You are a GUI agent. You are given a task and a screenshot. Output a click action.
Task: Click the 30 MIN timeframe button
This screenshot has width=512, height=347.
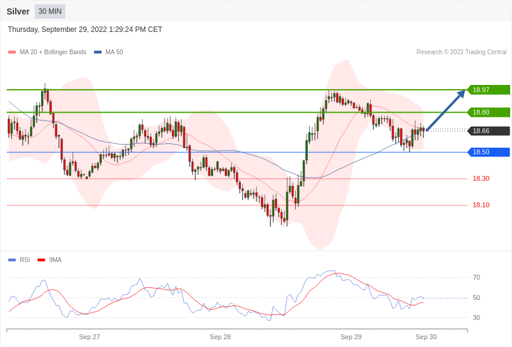[50, 11]
